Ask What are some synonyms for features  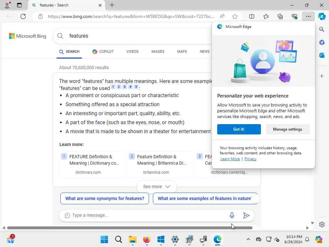tap(105, 198)
